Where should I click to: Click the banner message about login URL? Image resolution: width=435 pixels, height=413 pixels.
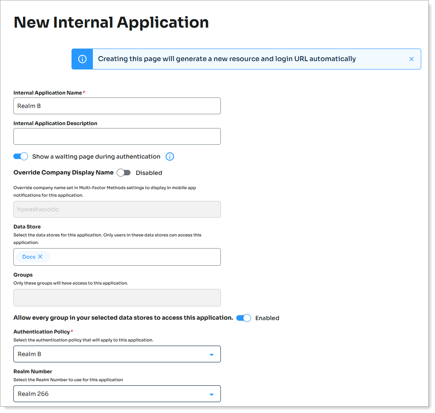pos(227,59)
